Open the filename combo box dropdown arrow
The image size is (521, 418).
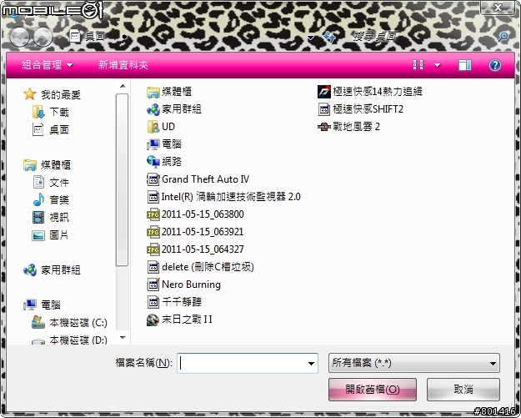311,364
